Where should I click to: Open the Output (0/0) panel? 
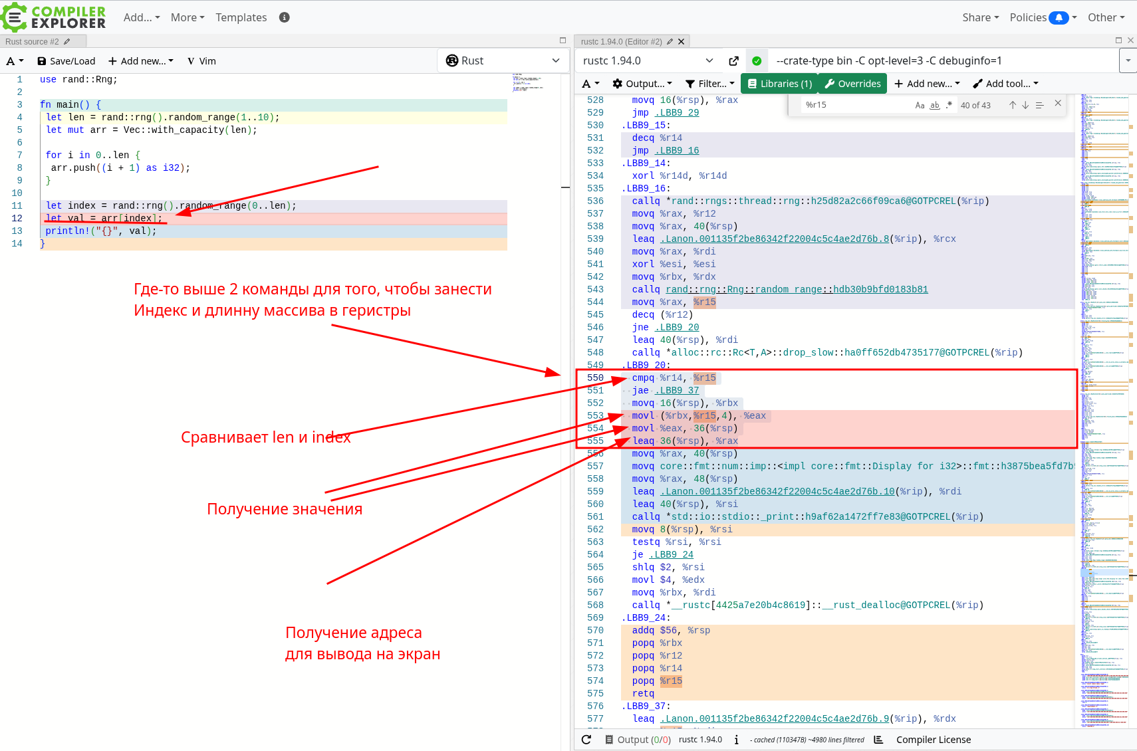[x=638, y=740]
